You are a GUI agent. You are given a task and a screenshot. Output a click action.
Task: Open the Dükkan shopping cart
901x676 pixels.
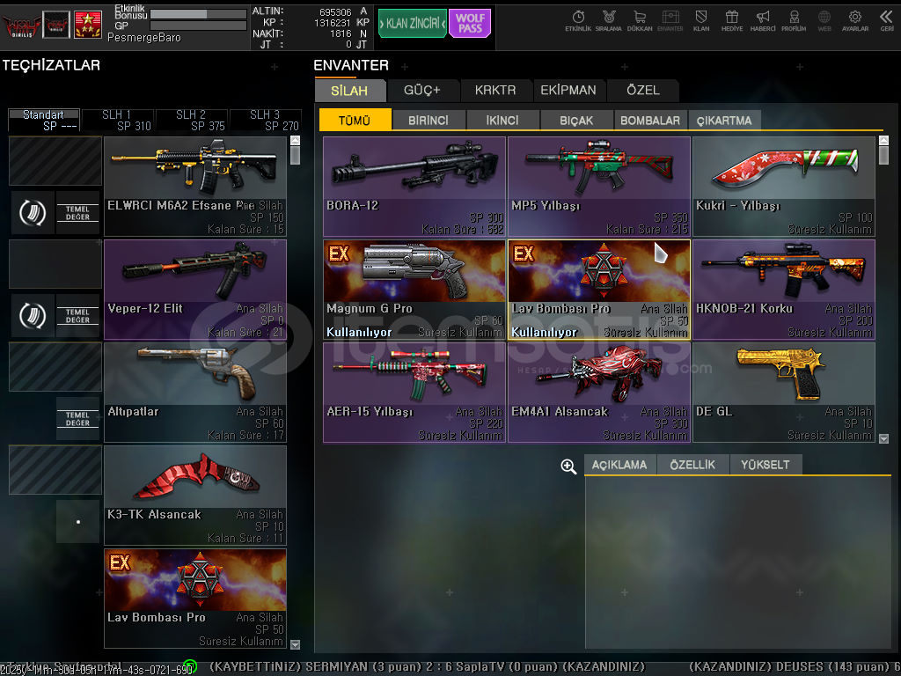(640, 20)
